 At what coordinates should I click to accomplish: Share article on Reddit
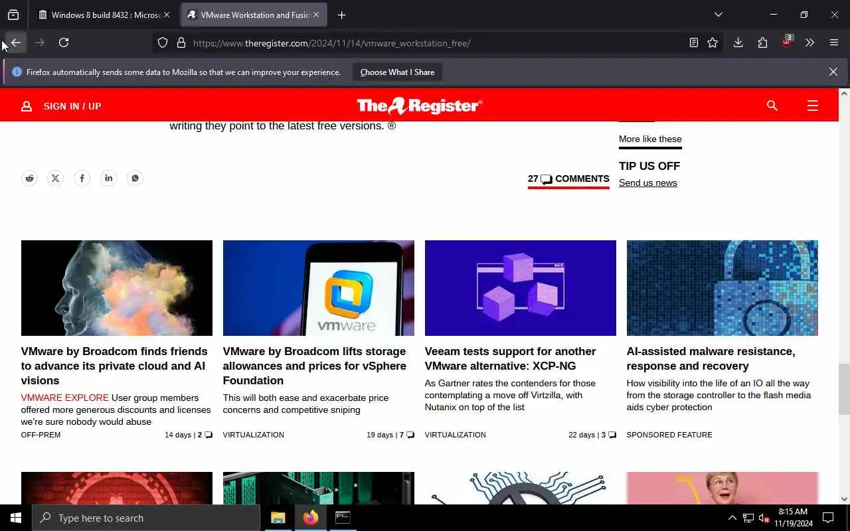pyautogui.click(x=29, y=178)
